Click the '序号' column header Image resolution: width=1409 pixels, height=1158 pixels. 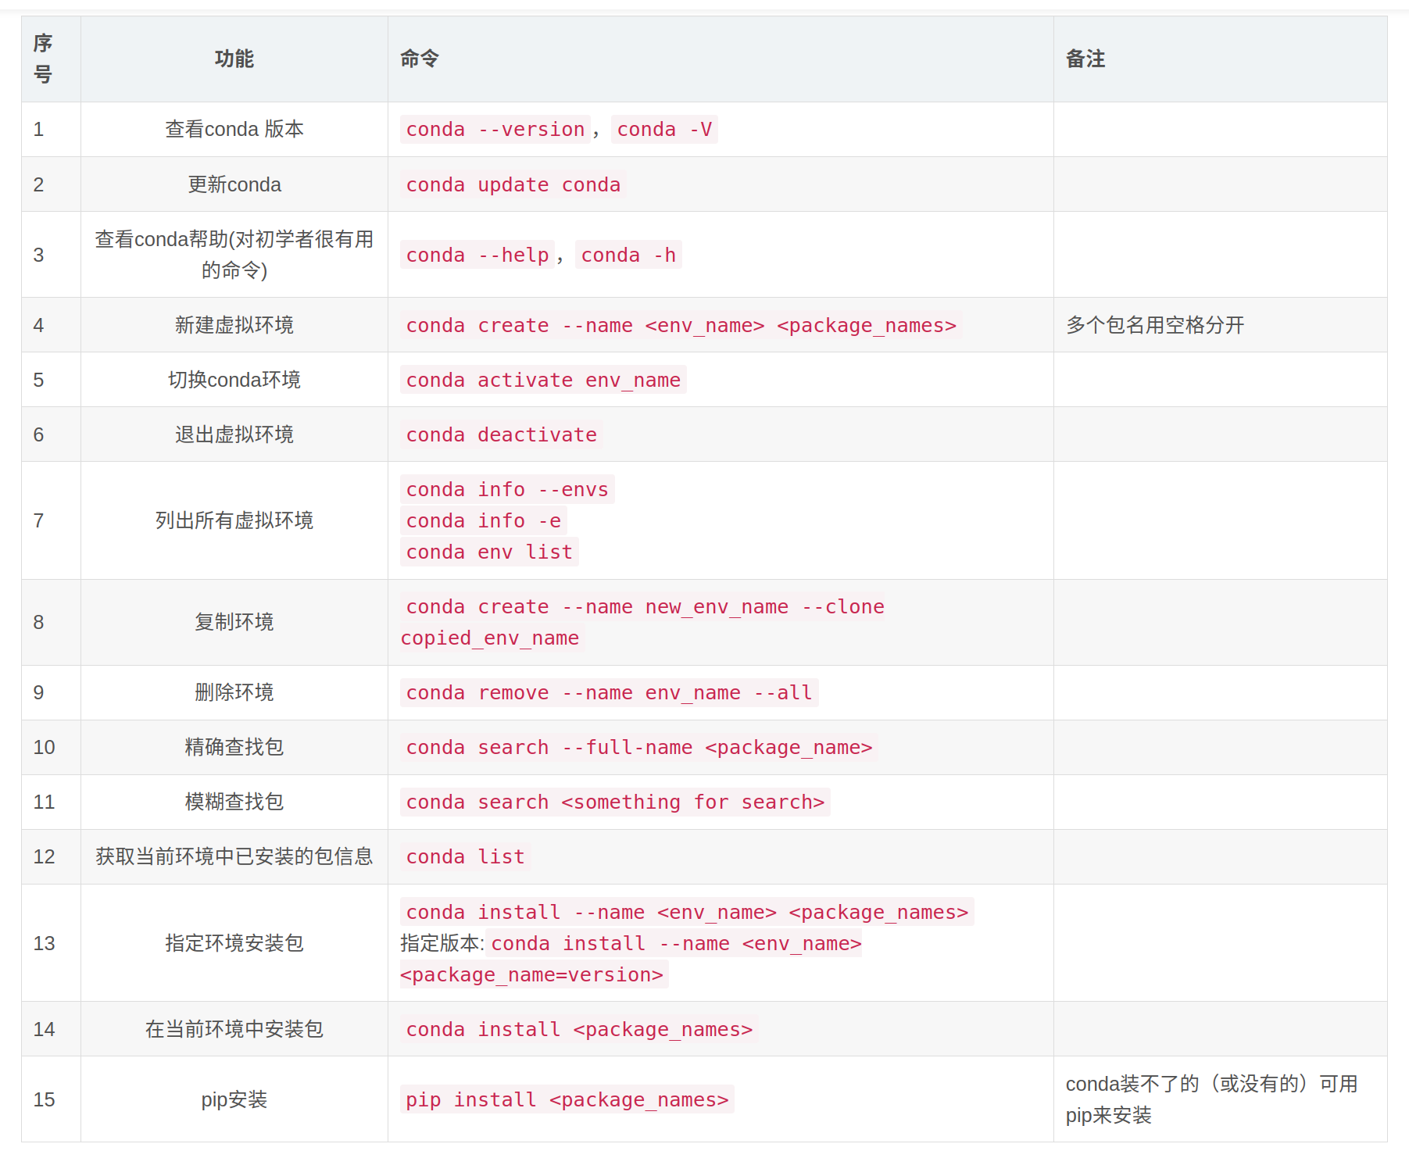(51, 59)
